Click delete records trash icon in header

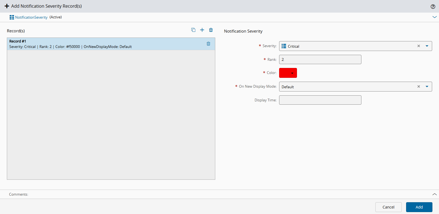tap(211, 30)
